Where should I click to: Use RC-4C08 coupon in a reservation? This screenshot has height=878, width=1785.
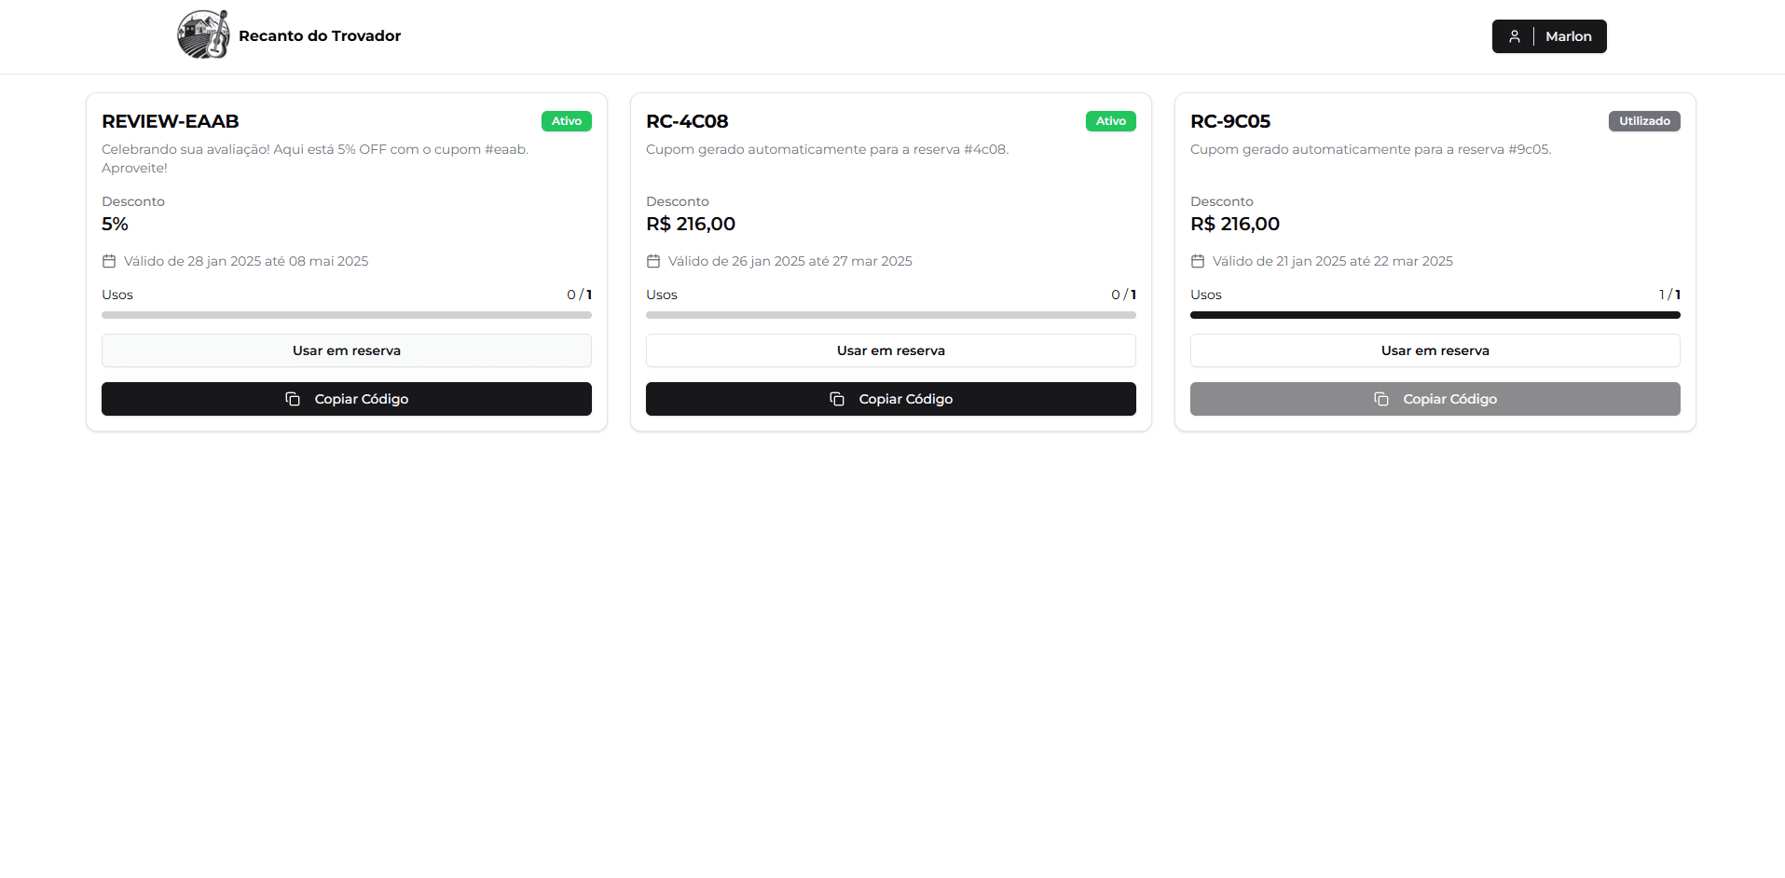[x=891, y=350]
